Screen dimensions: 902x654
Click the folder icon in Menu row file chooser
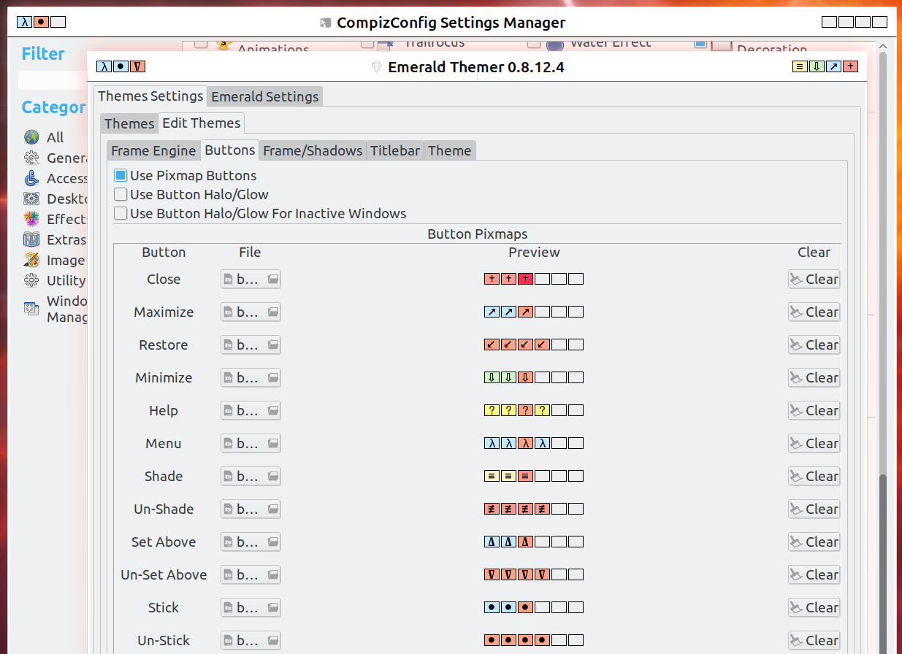pos(272,444)
